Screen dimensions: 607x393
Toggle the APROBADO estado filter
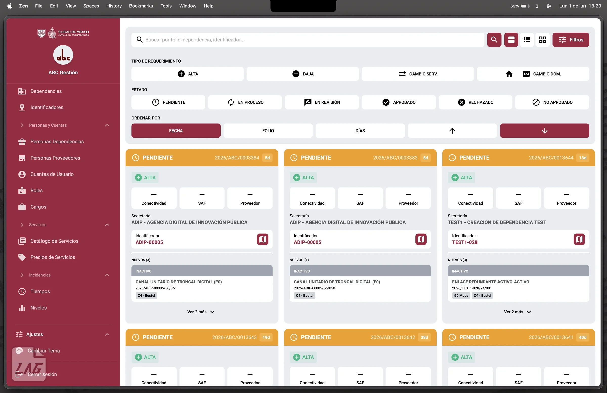(399, 102)
